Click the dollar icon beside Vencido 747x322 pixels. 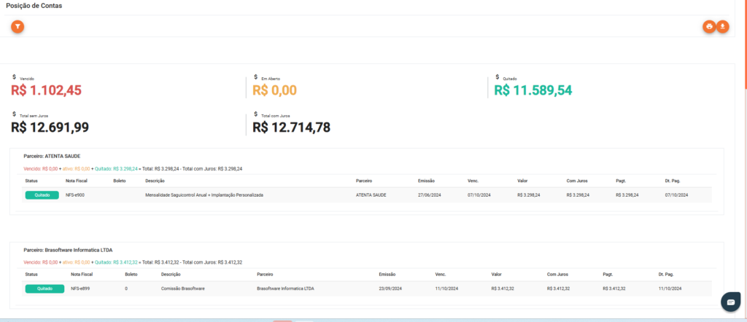coord(14,76)
